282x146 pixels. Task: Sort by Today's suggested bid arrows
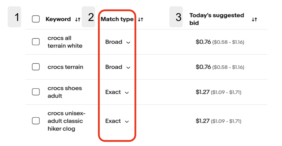[254, 19]
